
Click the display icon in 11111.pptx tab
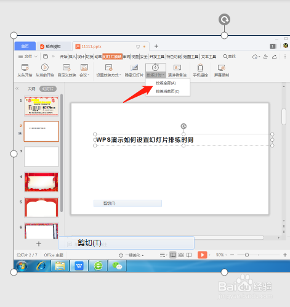point(138,47)
